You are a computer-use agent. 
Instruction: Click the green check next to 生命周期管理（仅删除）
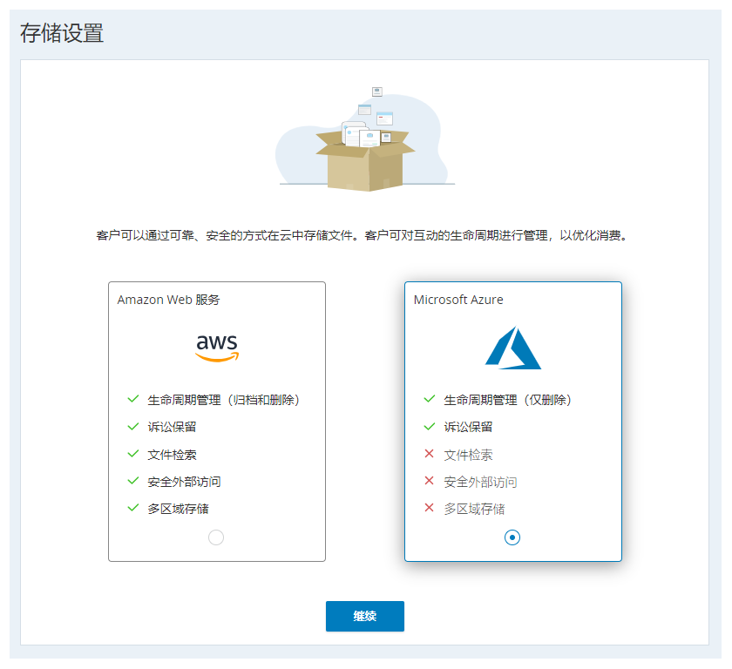(430, 399)
